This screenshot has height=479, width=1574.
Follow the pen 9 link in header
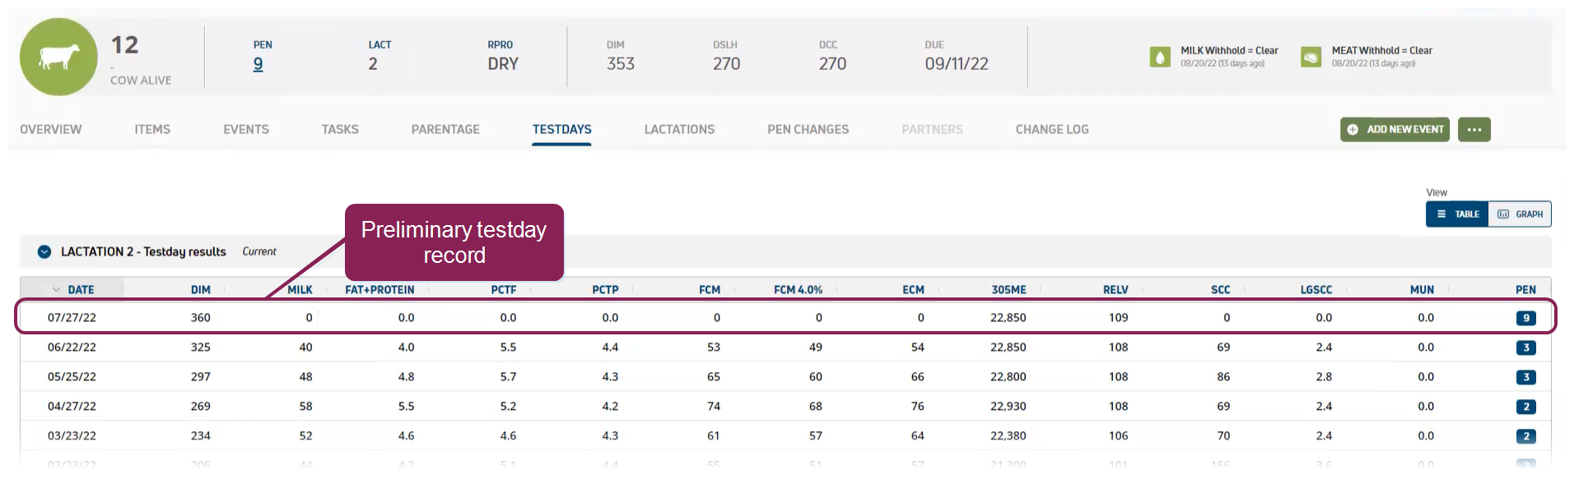click(x=258, y=64)
